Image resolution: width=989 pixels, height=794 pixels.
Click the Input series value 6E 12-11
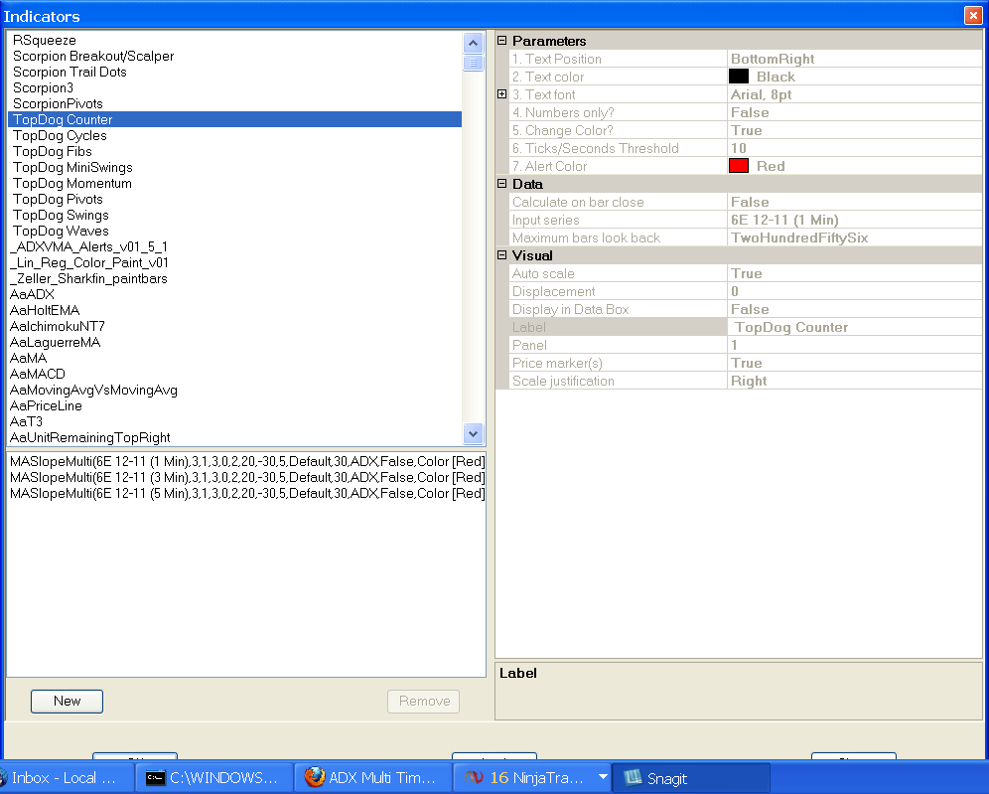point(855,220)
